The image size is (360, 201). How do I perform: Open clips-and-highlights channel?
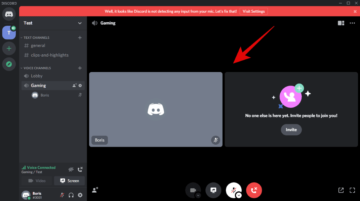pos(53,55)
